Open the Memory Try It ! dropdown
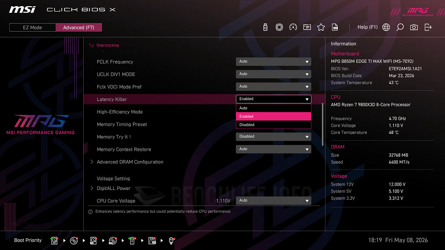 (273, 137)
